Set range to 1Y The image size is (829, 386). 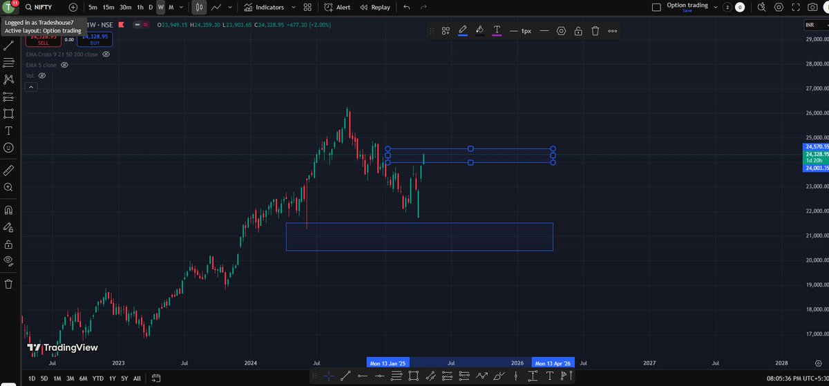pyautogui.click(x=112, y=378)
